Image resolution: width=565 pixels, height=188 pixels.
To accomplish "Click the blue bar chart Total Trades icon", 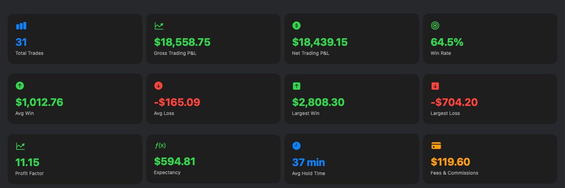I will pyautogui.click(x=21, y=26).
